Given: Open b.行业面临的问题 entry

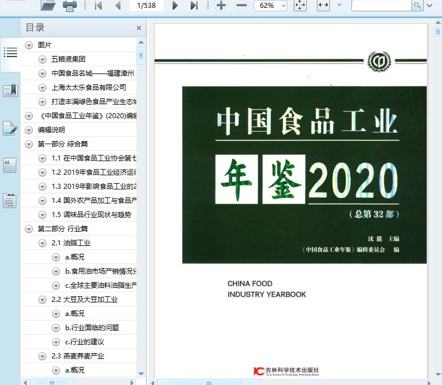Looking at the screenshot, I should 92,328.
